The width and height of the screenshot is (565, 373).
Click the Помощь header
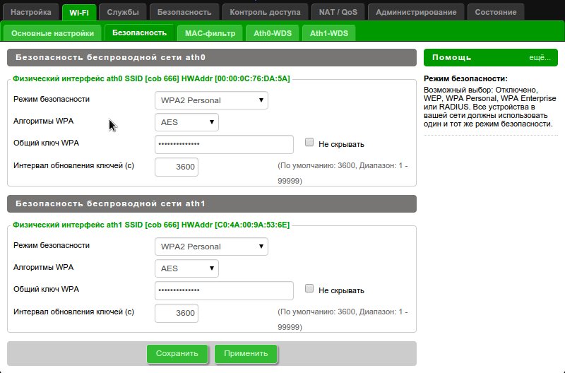click(x=452, y=58)
